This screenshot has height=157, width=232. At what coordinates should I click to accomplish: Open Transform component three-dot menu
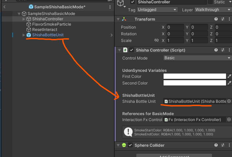click(229, 19)
